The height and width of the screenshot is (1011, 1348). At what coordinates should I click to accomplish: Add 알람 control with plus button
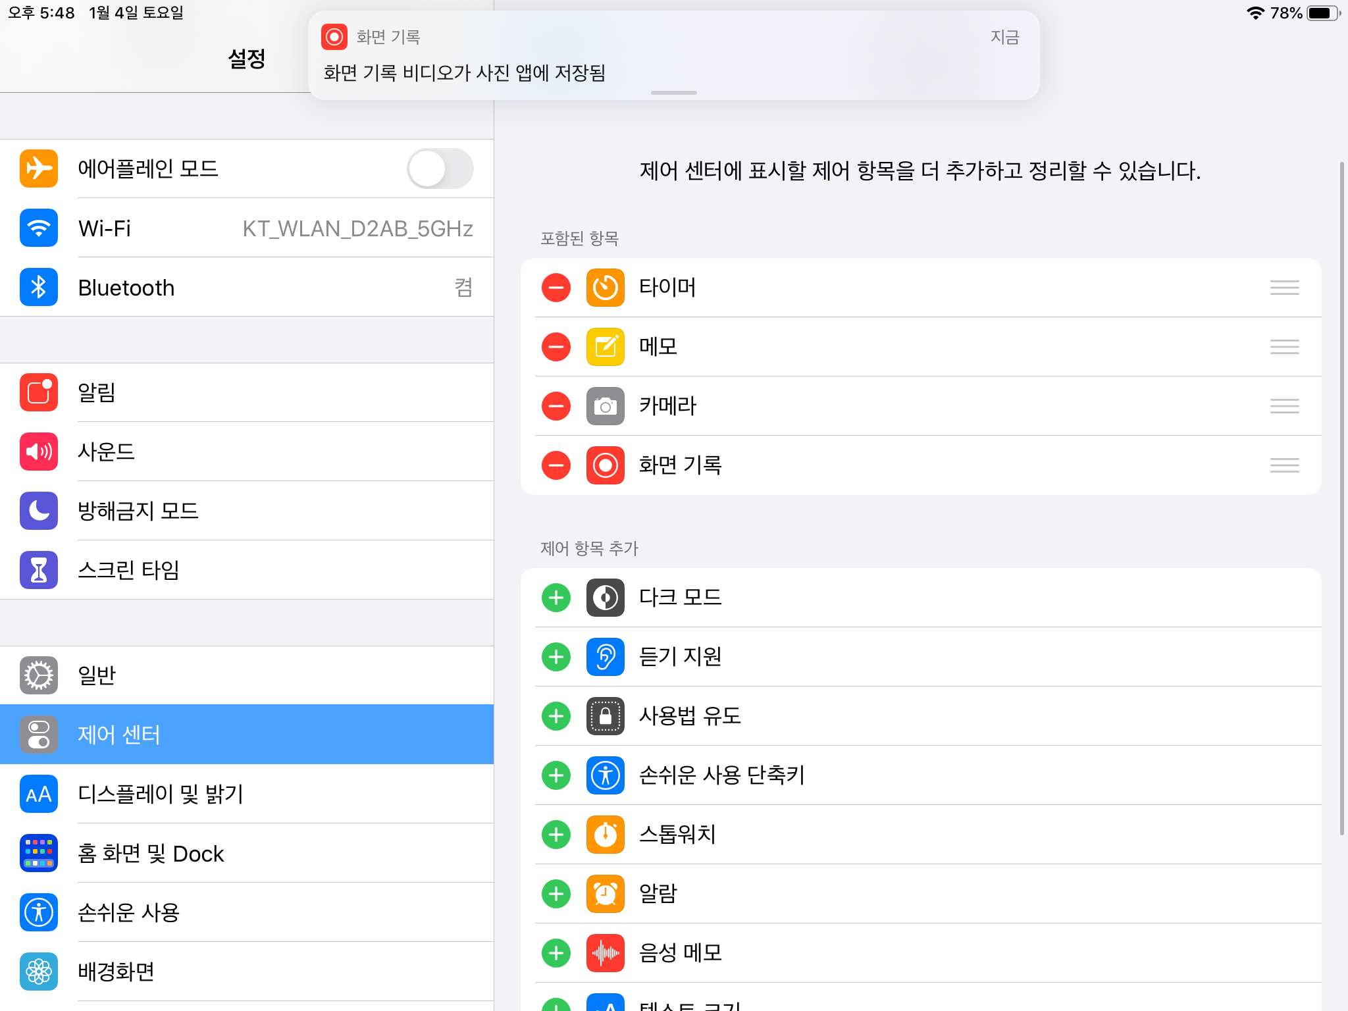[556, 894]
